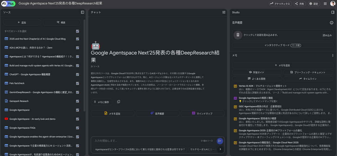337x156 pixels.
Task: Uncheck the ChatGPT source checkbox
Action: click(x=78, y=74)
